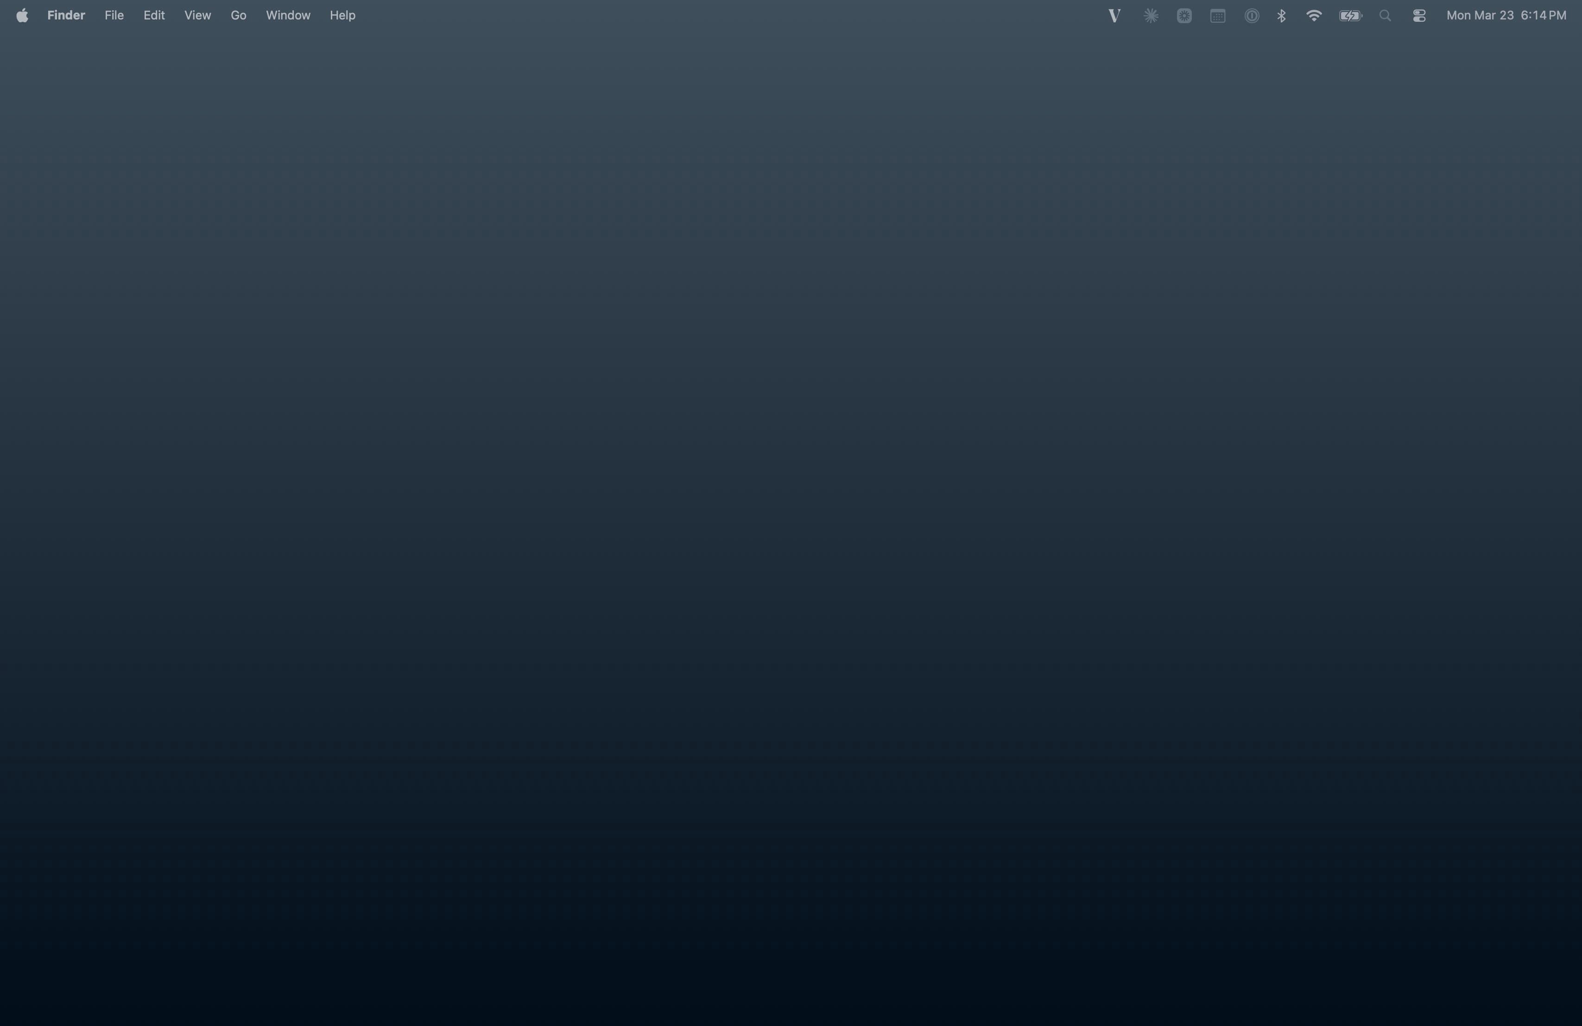Open the Window menu
This screenshot has height=1026, width=1582.
coord(287,15)
